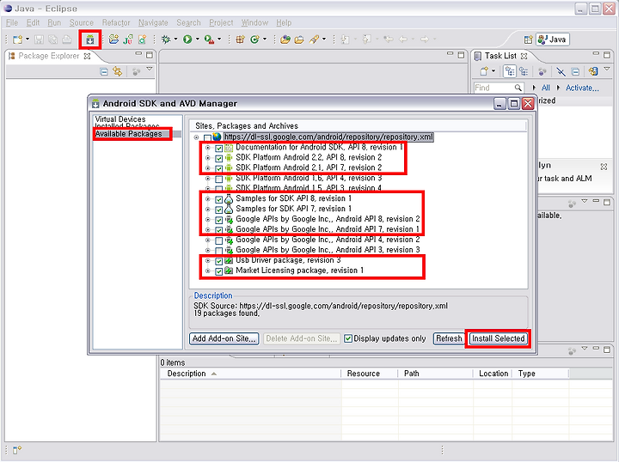Open the File menu

(12, 23)
